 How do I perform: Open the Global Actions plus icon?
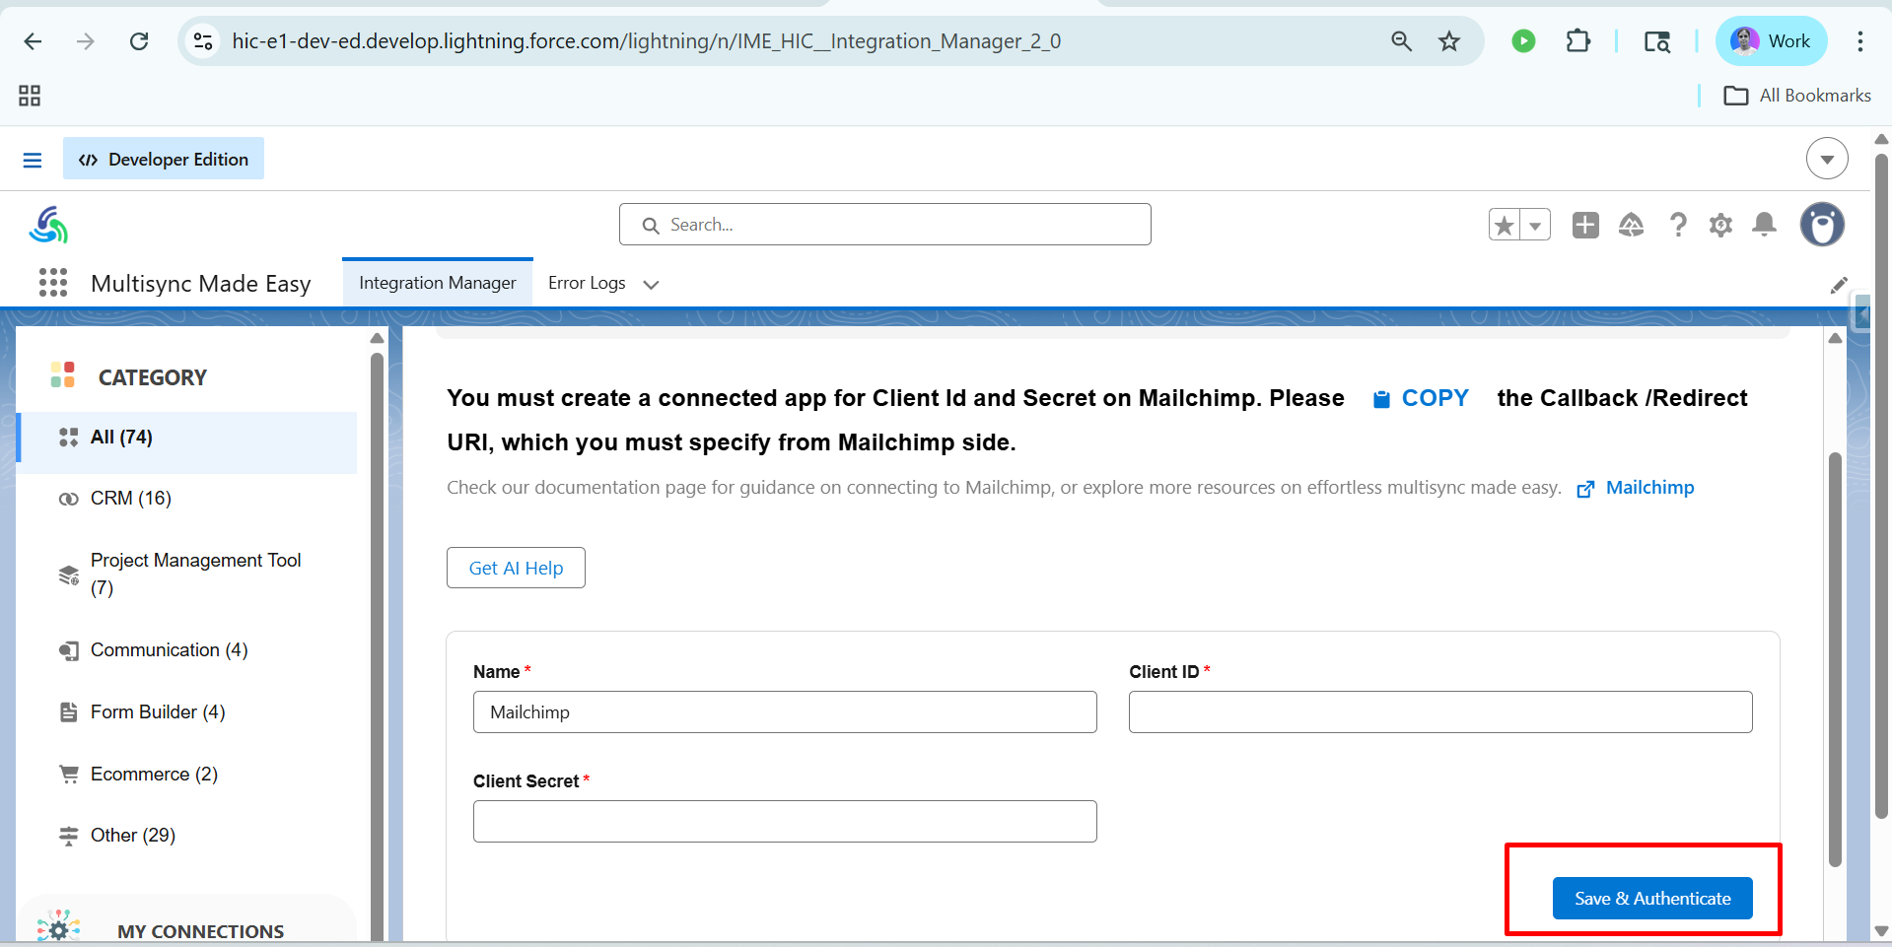[1585, 226]
